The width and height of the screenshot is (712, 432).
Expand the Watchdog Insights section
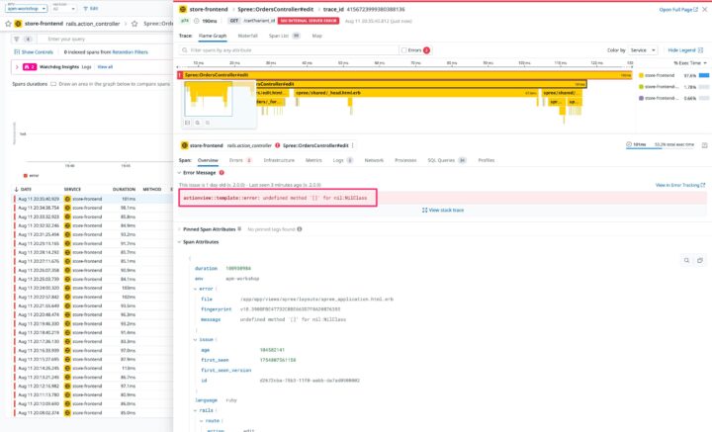coord(17,67)
